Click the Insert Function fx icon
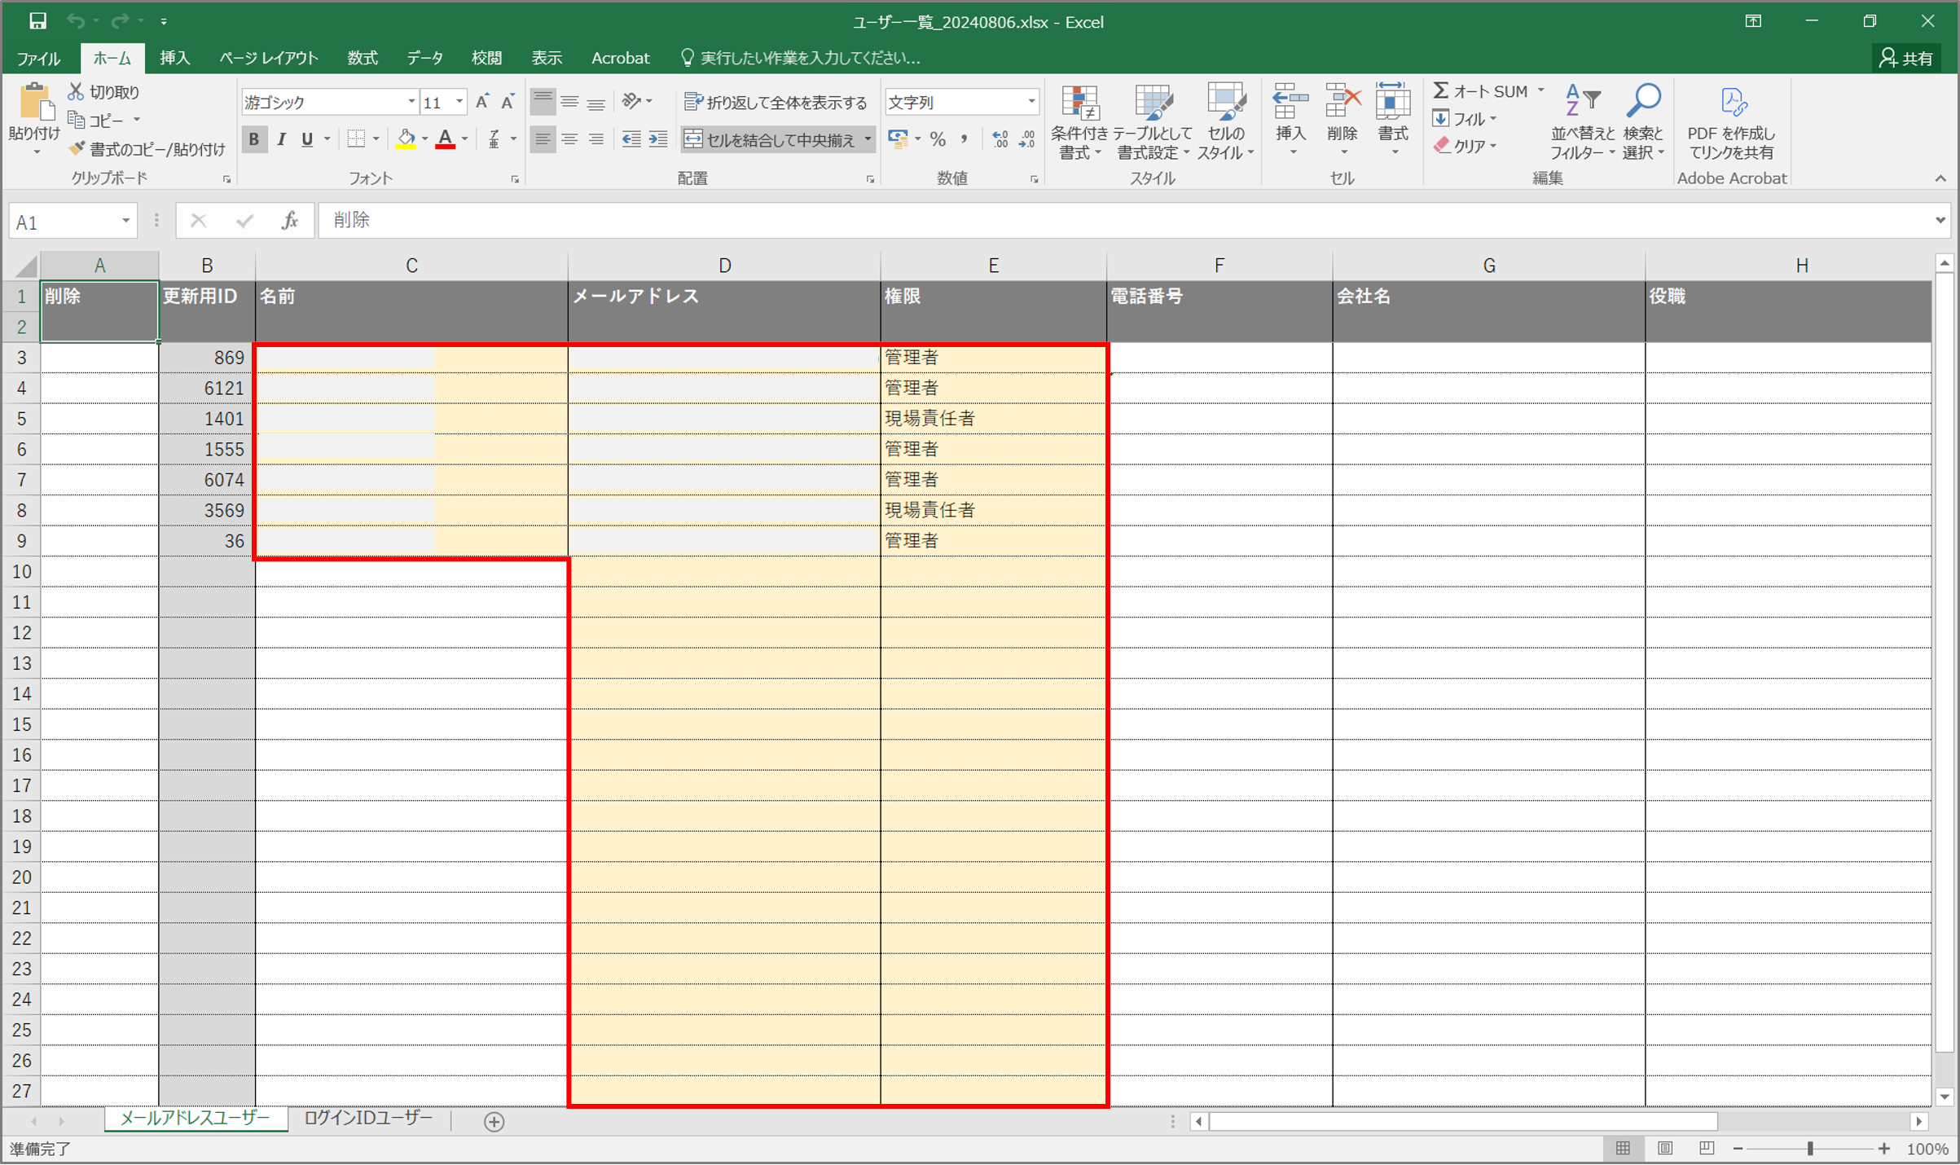The image size is (1960, 1165). [289, 221]
